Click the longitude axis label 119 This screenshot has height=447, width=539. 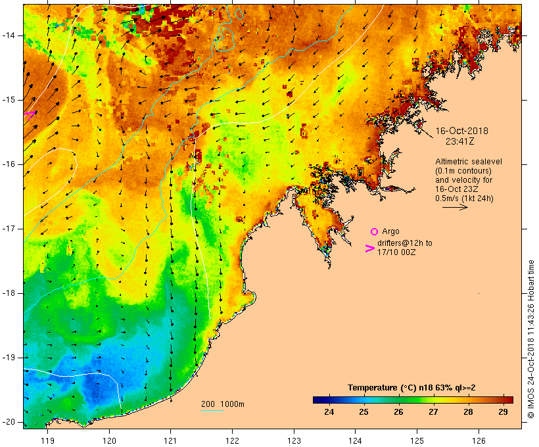[47, 440]
